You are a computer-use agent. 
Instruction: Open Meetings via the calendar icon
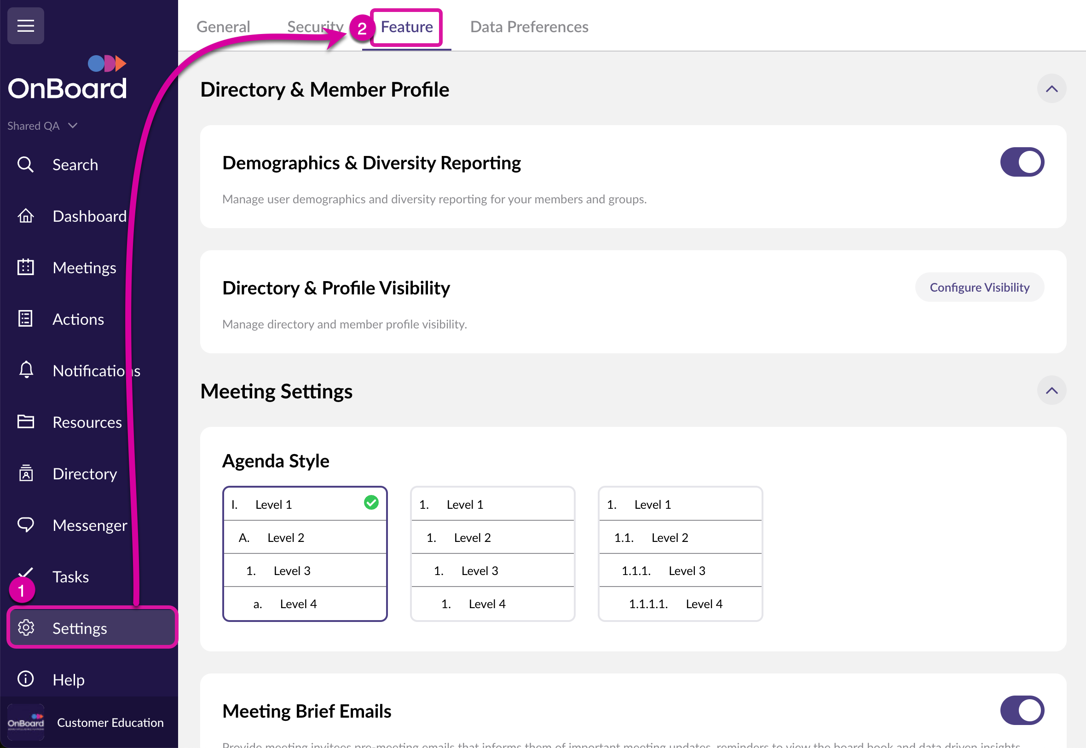[25, 267]
